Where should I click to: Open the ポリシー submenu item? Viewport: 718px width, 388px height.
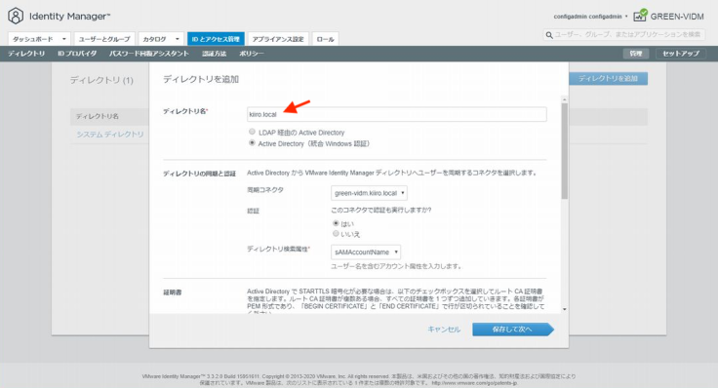252,54
